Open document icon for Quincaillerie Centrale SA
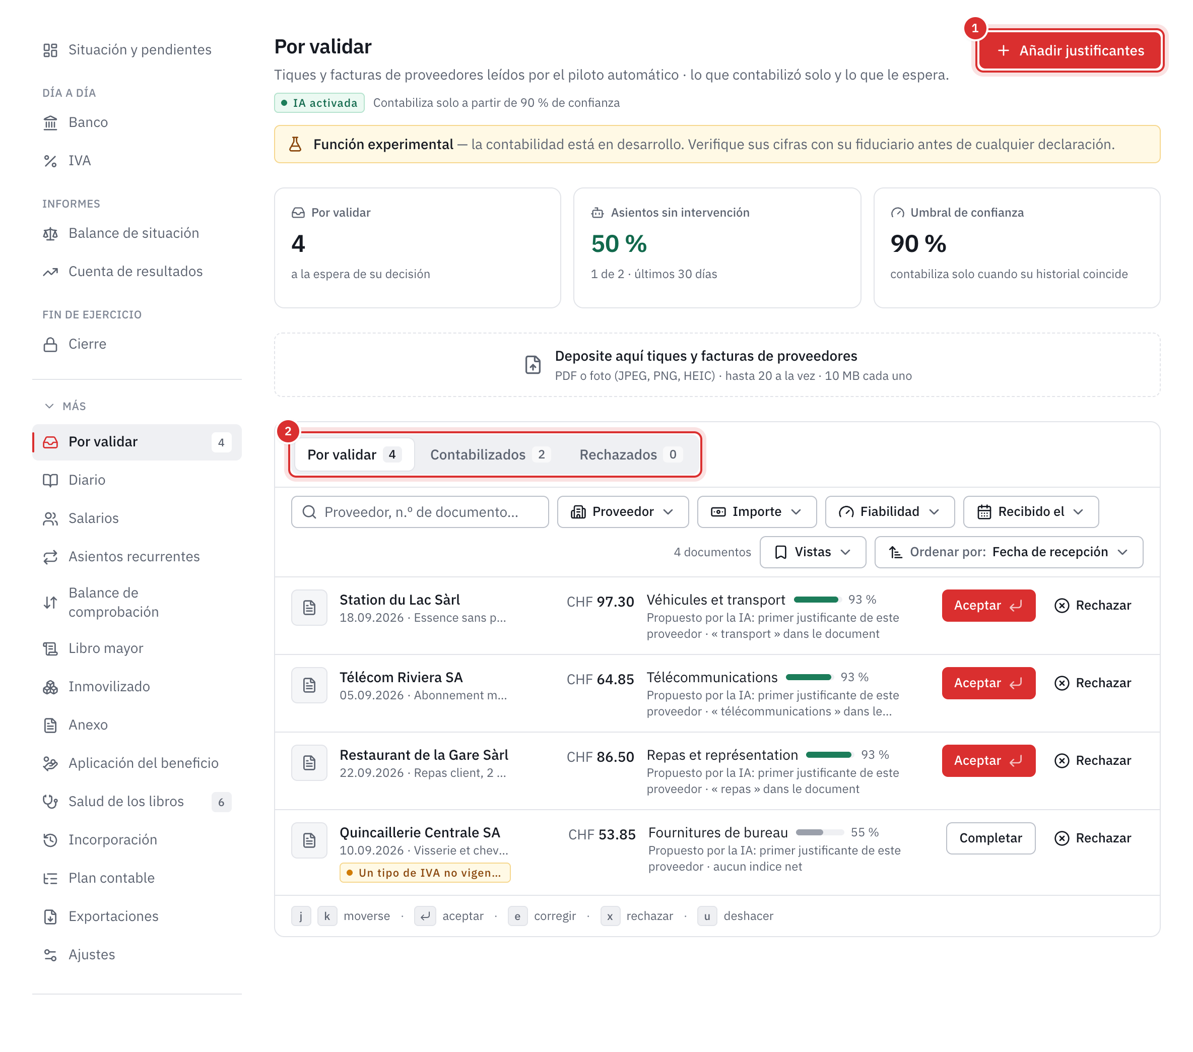 point(309,840)
